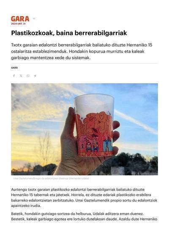This screenshot has height=239, width=169.
Task: Share the article on Facebook
Action: click(14, 76)
